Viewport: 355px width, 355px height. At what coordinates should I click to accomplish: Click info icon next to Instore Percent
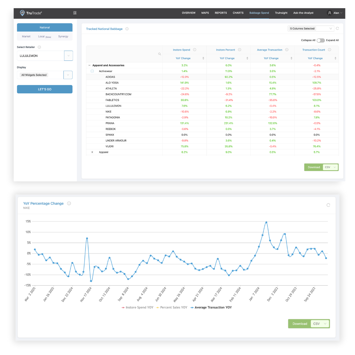coord(240,50)
